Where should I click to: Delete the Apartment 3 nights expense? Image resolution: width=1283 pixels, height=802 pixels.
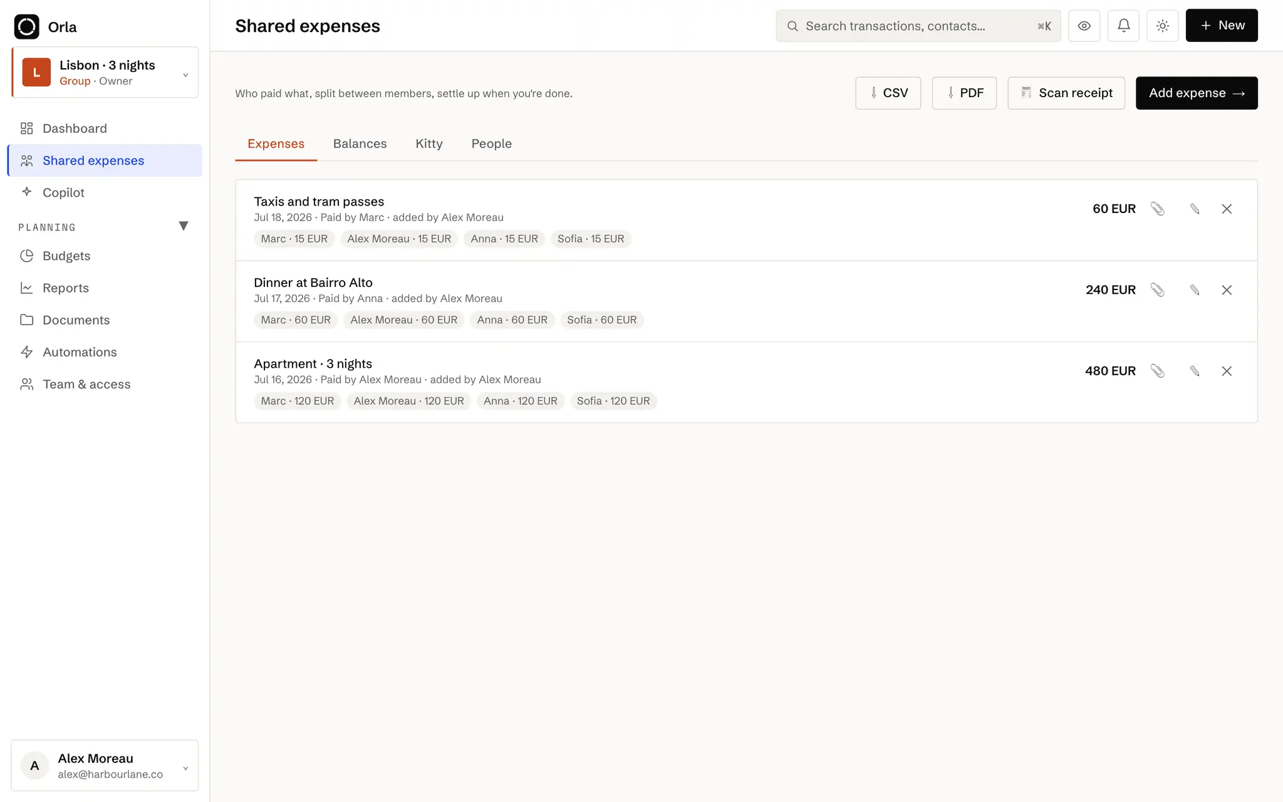click(x=1227, y=371)
